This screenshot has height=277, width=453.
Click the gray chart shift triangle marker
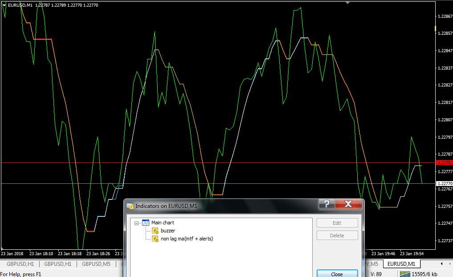click(347, 3)
